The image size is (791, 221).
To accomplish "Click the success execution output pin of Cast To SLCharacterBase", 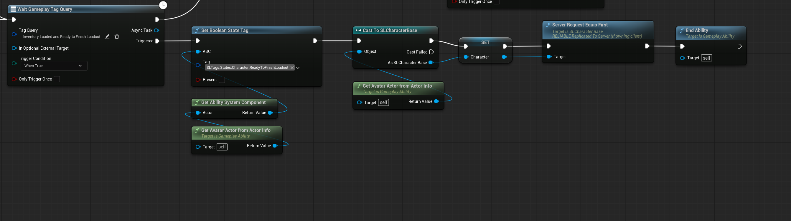I will point(431,41).
